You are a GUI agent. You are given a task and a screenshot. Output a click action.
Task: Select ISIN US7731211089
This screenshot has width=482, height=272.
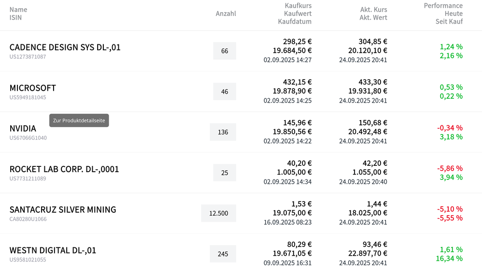[28, 178]
